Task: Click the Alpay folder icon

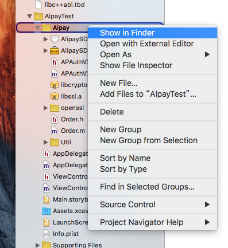Action: point(47,27)
